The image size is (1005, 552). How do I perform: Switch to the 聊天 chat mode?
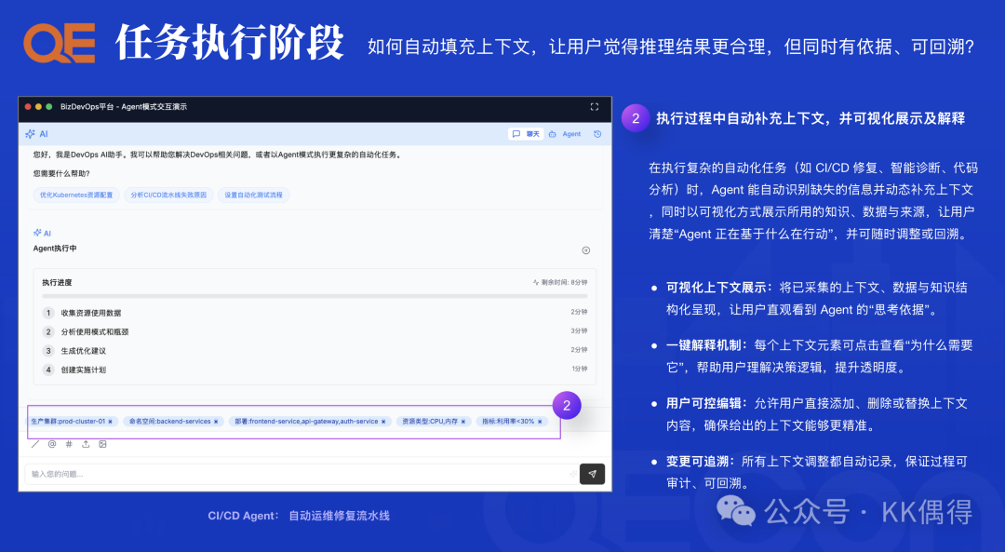point(527,134)
